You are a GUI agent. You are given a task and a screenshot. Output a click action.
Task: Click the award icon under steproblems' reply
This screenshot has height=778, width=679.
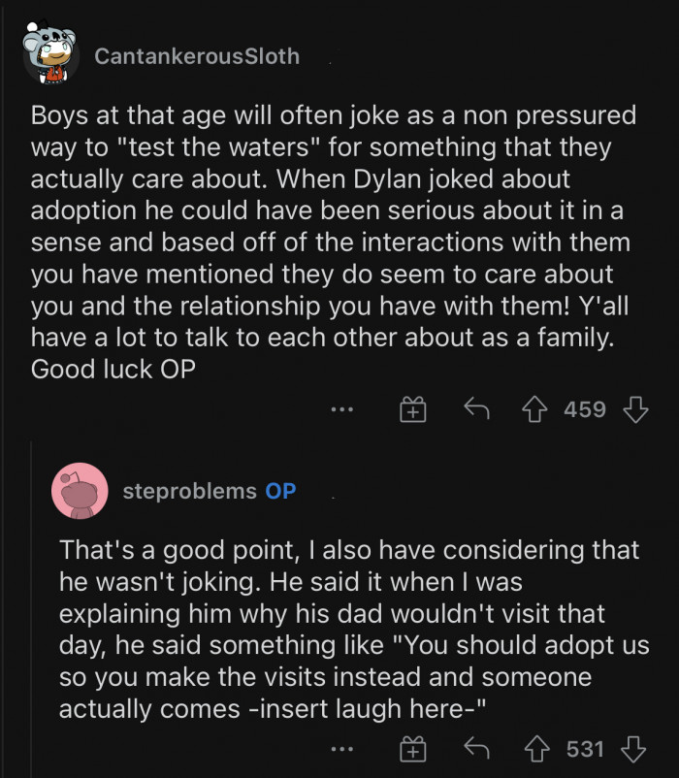coord(412,748)
